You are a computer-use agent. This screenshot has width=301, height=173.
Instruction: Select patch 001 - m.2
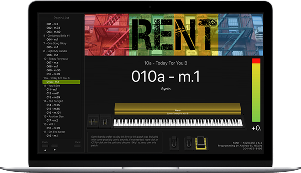(x=52, y=24)
